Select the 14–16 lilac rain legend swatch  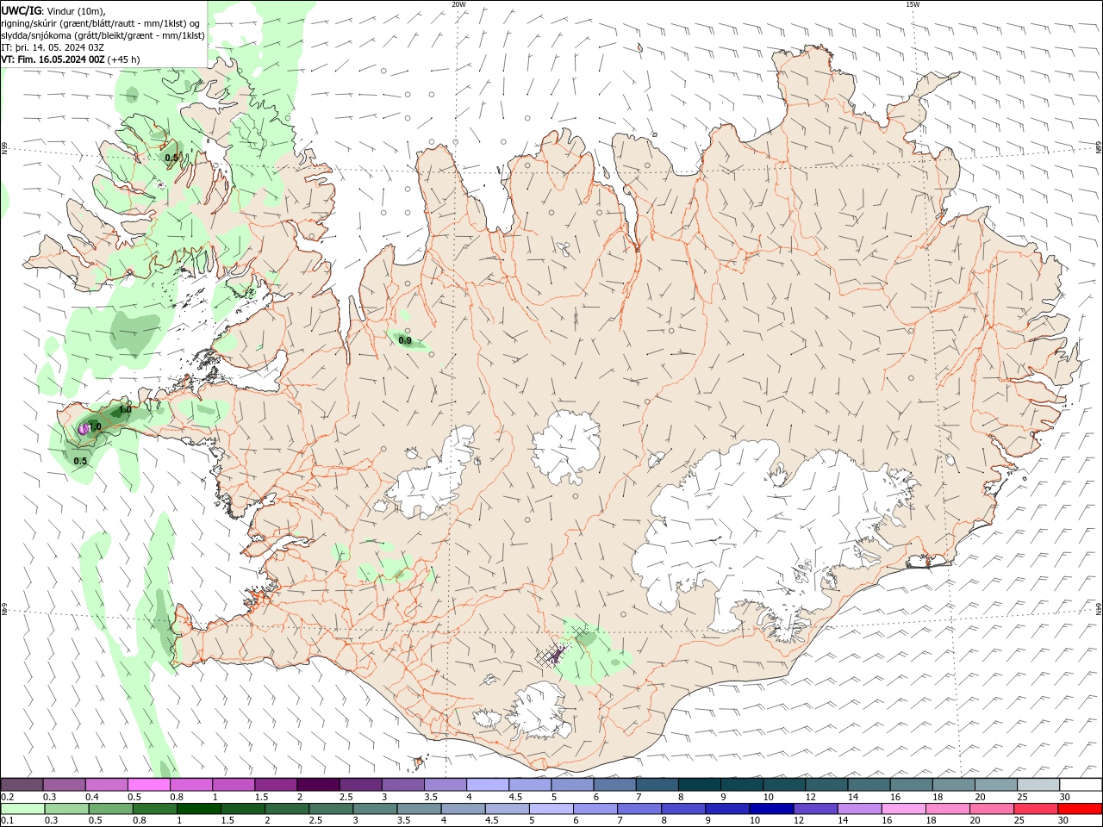[x=859, y=809]
